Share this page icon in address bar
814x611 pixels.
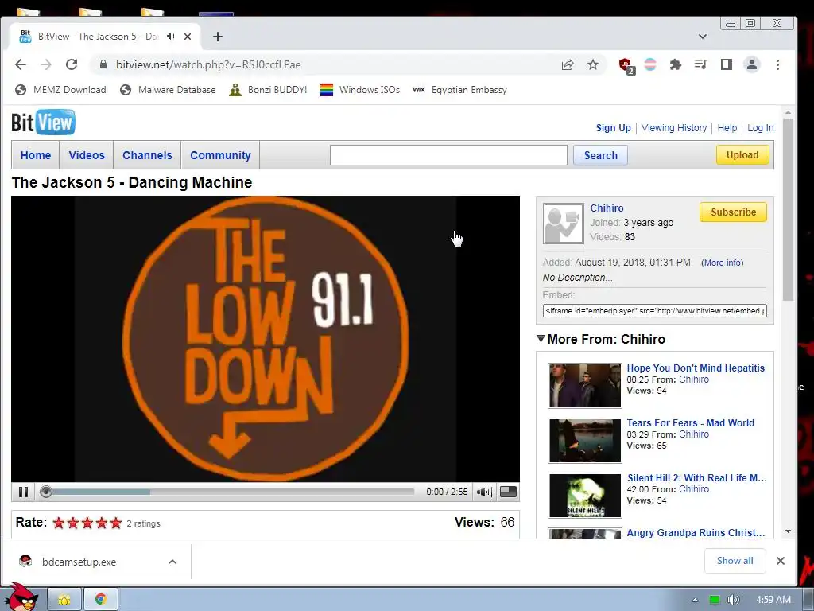click(x=568, y=64)
